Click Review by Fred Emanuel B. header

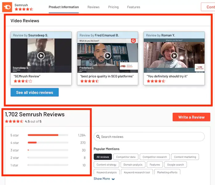[x=107, y=35]
